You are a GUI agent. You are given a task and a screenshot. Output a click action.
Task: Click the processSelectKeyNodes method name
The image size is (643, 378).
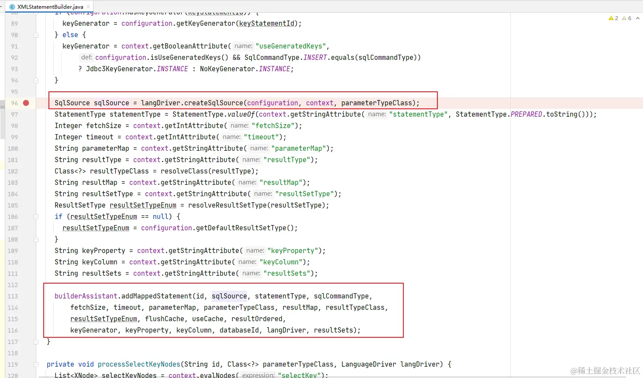pos(139,364)
